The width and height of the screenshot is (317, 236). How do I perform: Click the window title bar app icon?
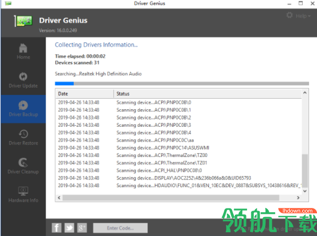[8, 3]
